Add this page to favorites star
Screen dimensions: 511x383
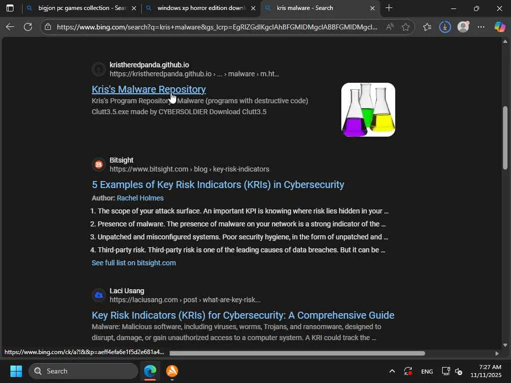tap(406, 27)
